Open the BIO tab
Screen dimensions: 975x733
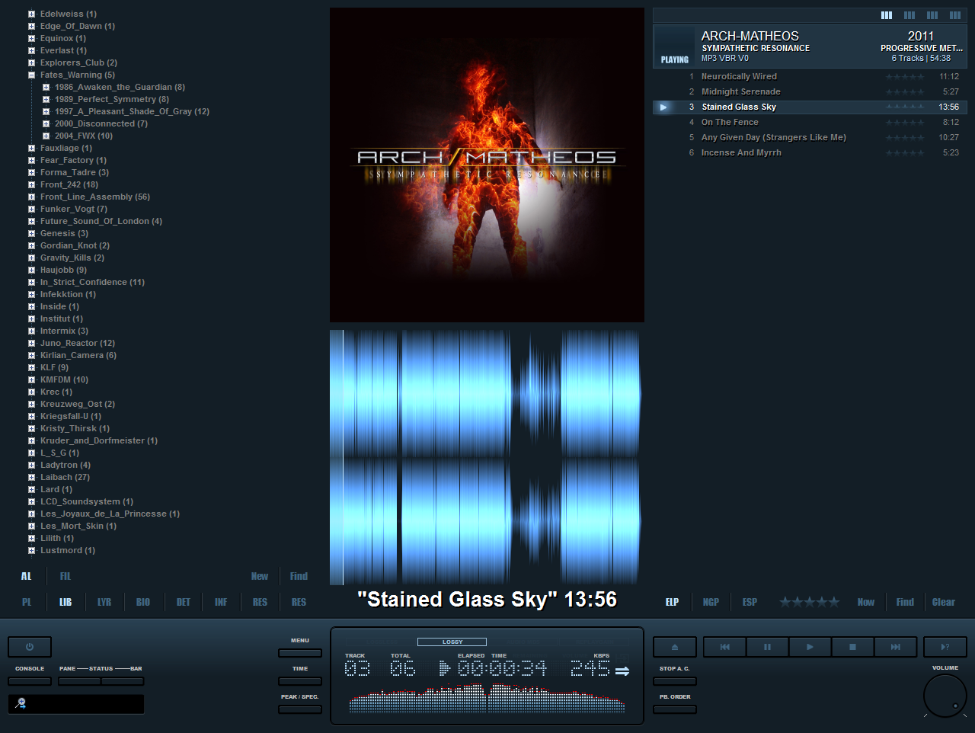[143, 603]
